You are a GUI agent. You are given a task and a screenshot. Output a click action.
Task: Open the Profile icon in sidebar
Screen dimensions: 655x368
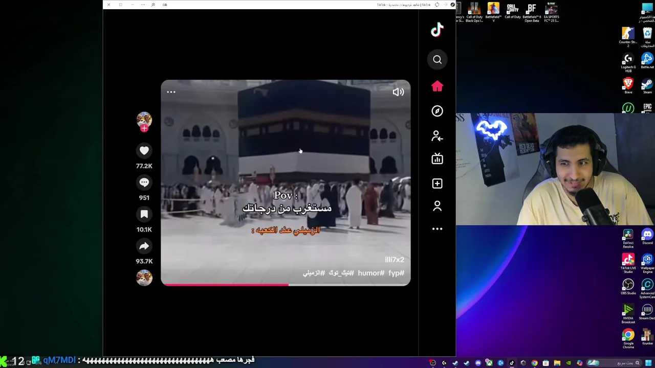[x=437, y=206]
